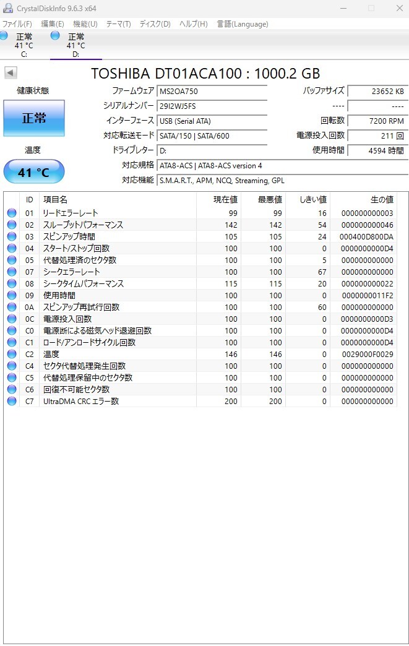
Task: Click raw value 0029000F0029 in 温度 row
Action: (368, 355)
